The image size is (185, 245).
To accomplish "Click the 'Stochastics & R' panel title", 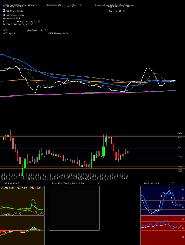I will (151, 183).
